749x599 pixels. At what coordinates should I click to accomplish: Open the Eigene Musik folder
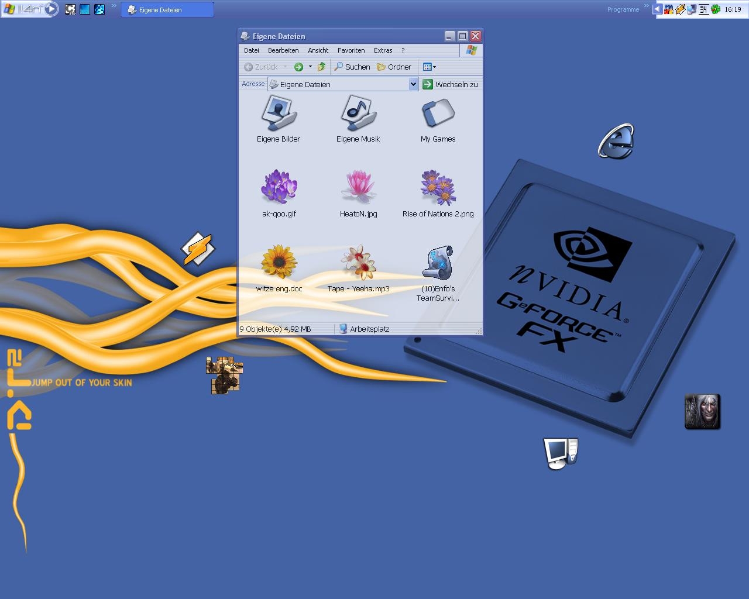[358, 119]
